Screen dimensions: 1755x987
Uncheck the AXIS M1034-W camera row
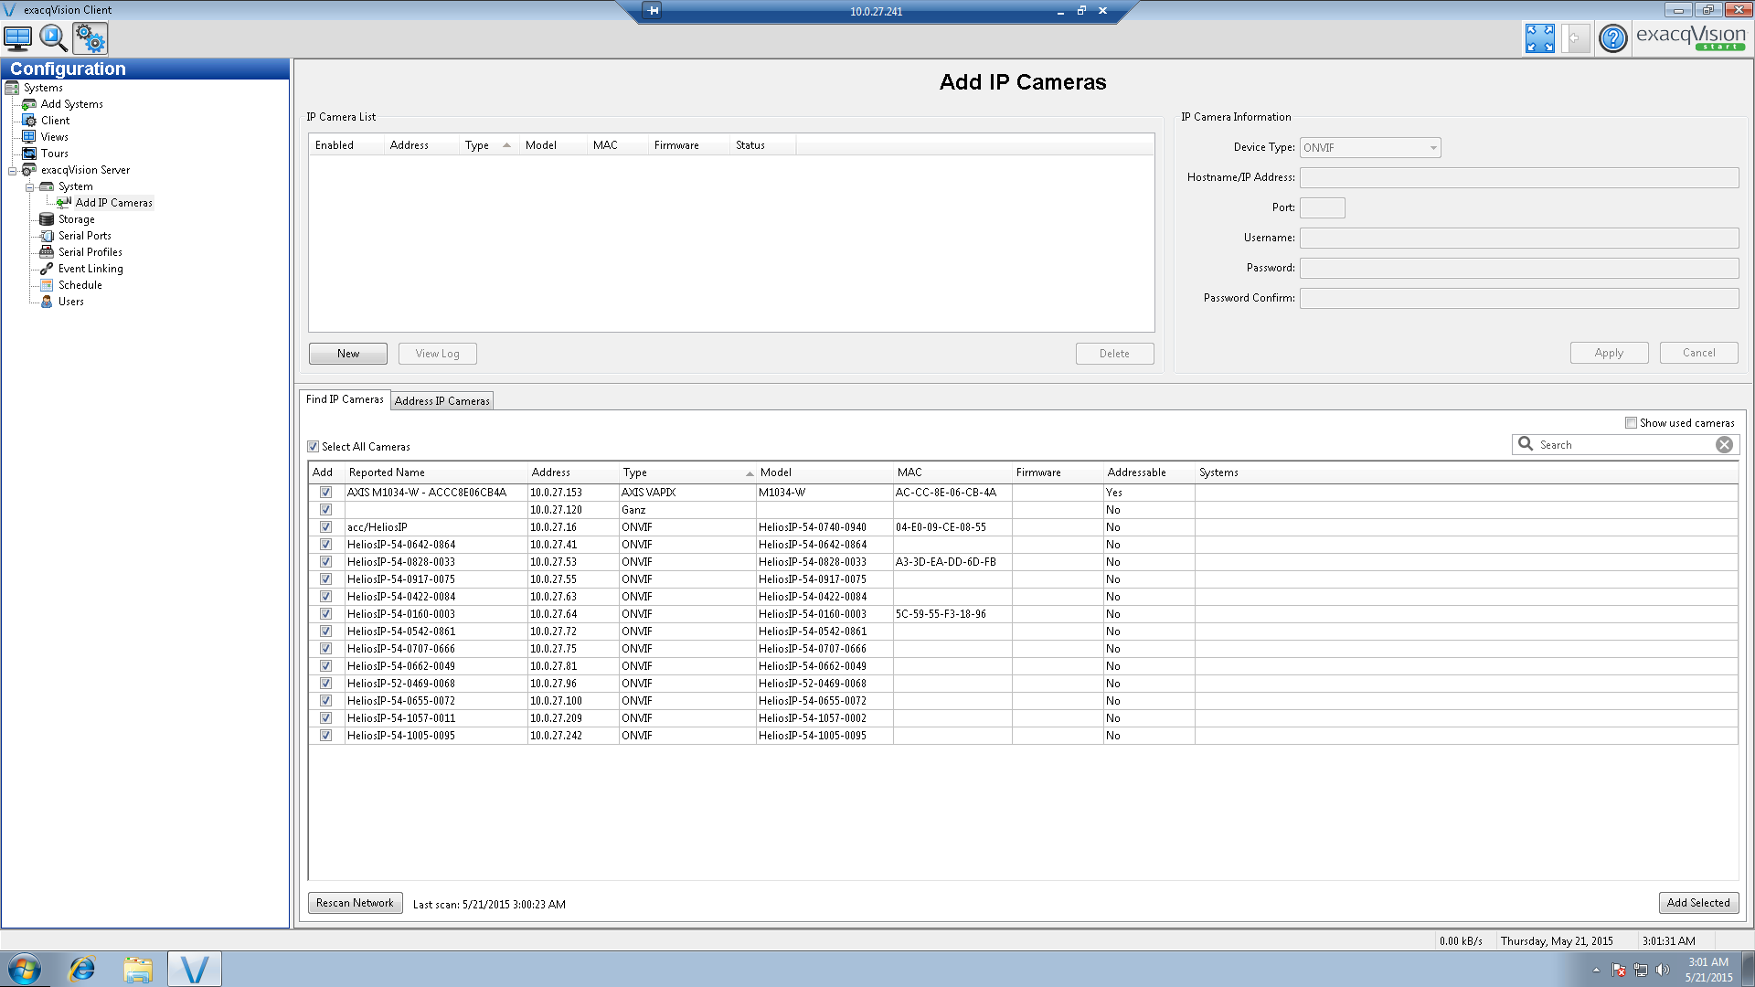point(325,493)
